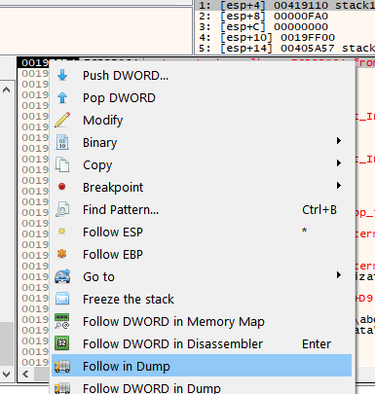Expand the Binary submenu arrow
Viewport: 375px width, 394px height.
pyautogui.click(x=339, y=141)
